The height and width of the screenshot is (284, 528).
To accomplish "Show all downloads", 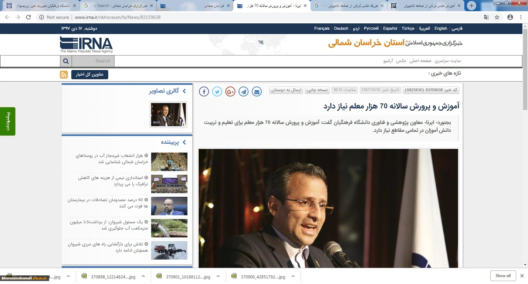I will tap(503, 276).
